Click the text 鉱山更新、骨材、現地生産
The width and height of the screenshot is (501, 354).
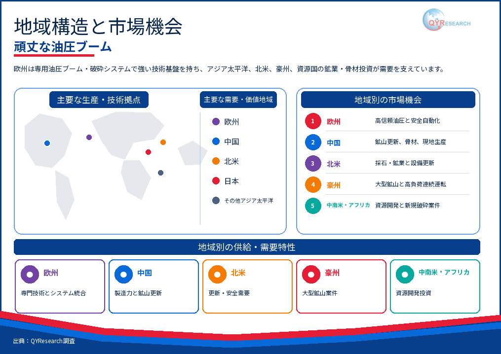[x=411, y=142]
